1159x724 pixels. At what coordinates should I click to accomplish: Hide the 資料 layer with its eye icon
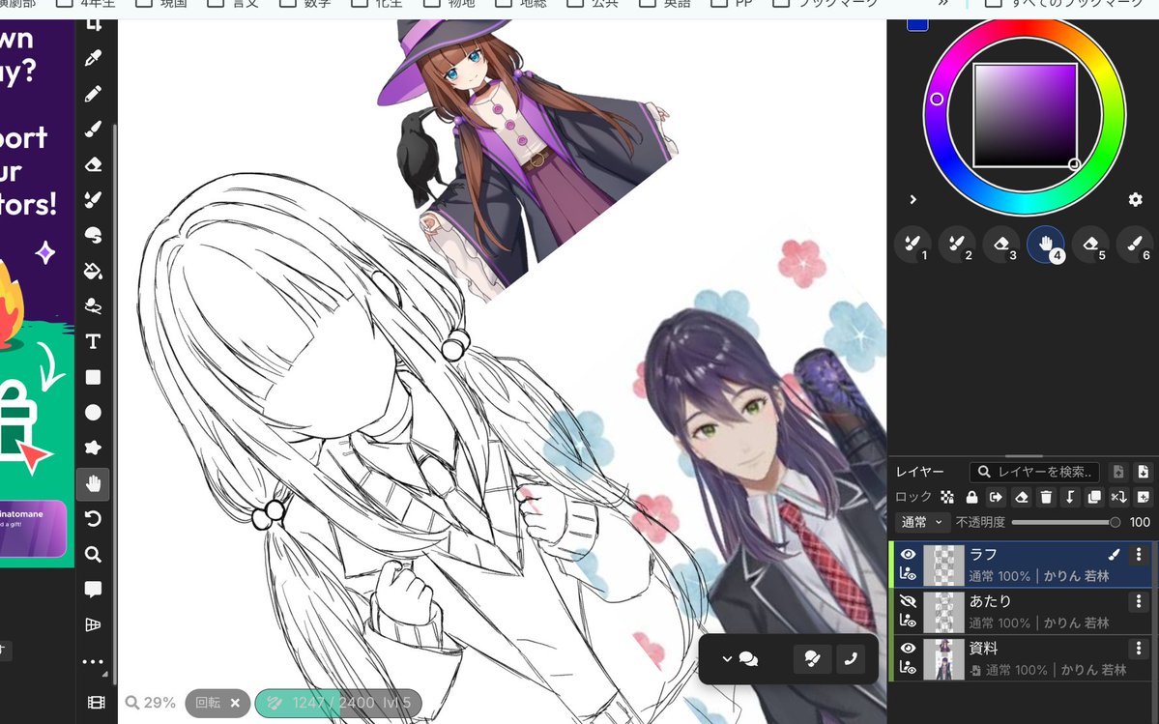pyautogui.click(x=908, y=648)
